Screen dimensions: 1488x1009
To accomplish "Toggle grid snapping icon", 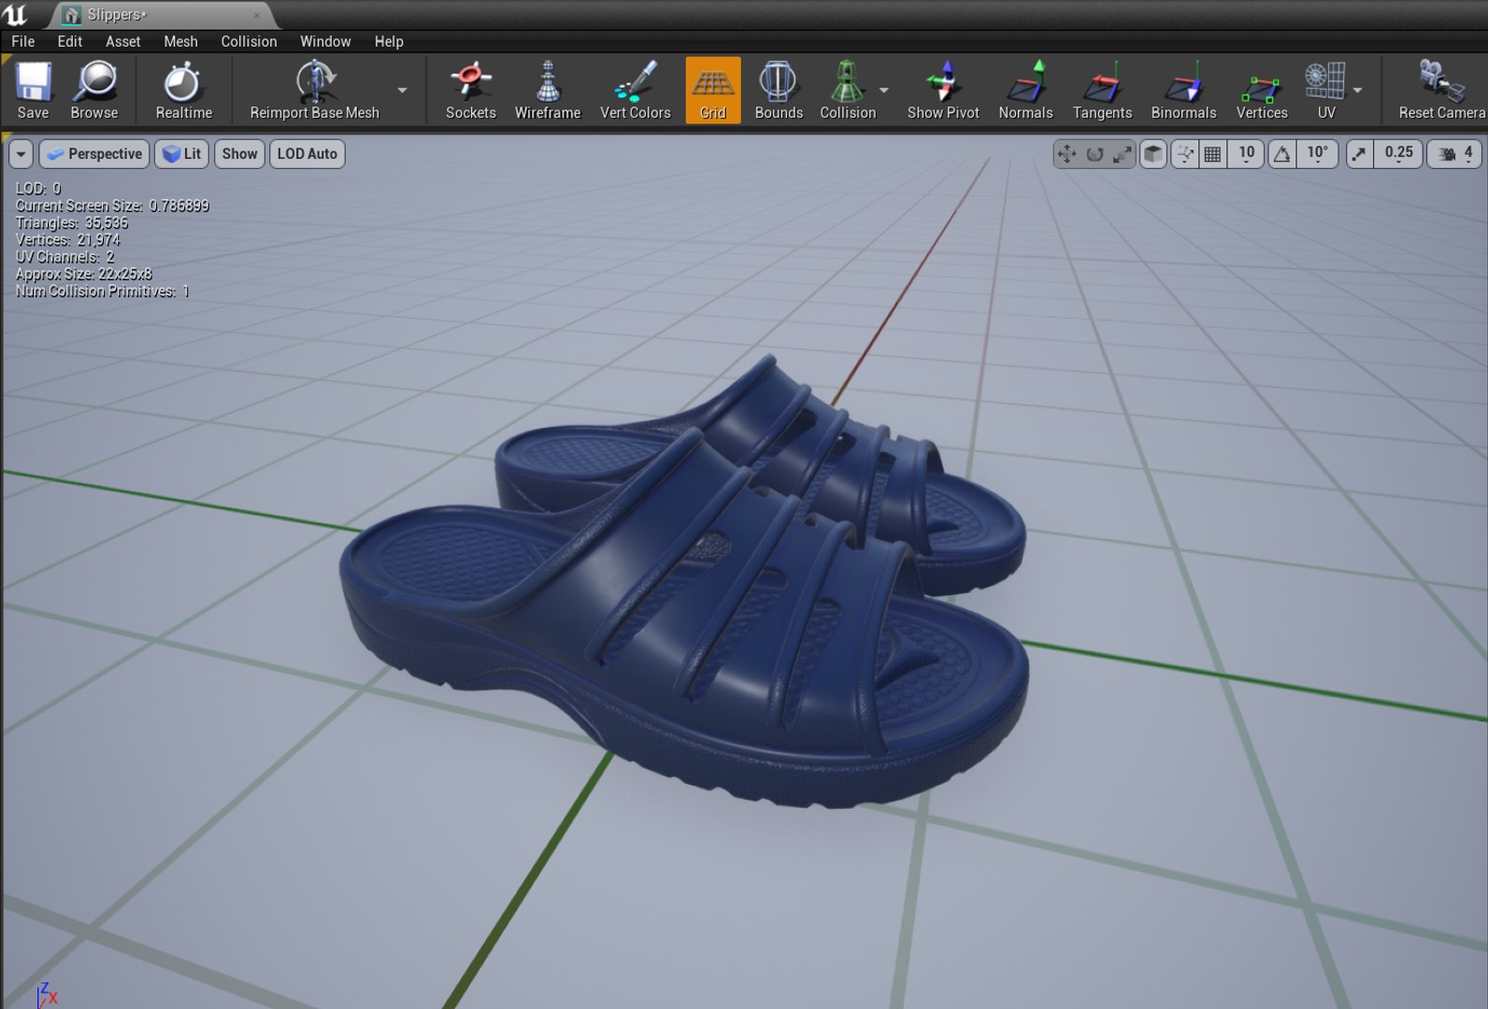I will click(x=1212, y=154).
